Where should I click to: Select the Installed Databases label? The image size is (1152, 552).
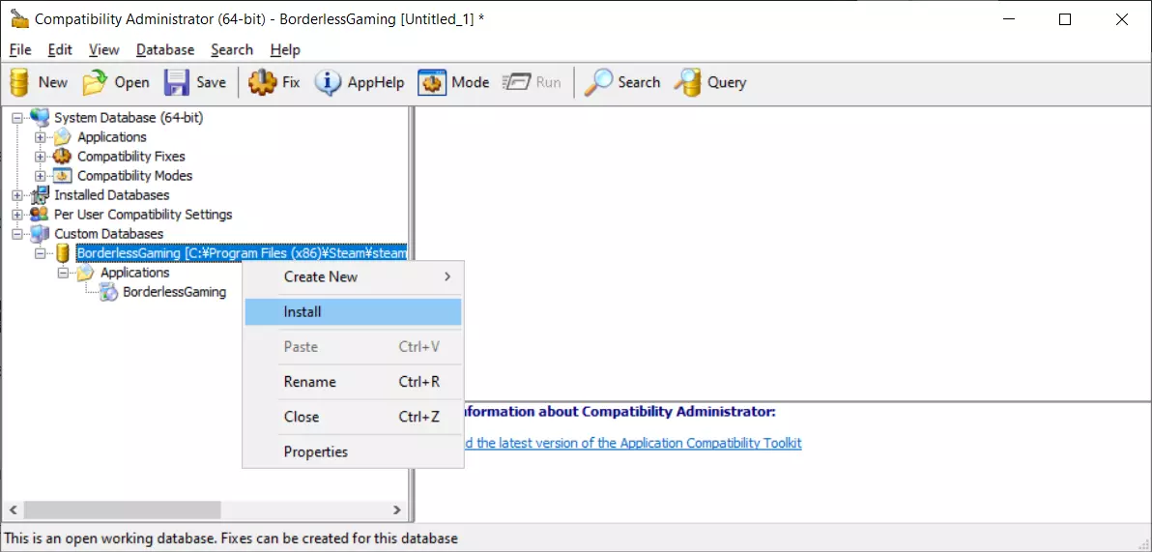click(112, 195)
